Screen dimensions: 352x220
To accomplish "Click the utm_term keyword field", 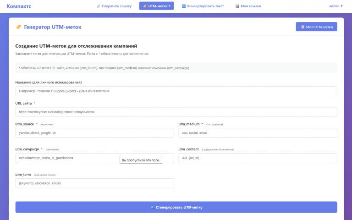I will click(x=94, y=183).
